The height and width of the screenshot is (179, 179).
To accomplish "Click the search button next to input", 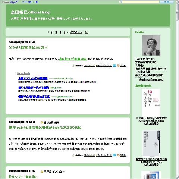I will click(x=167, y=2).
